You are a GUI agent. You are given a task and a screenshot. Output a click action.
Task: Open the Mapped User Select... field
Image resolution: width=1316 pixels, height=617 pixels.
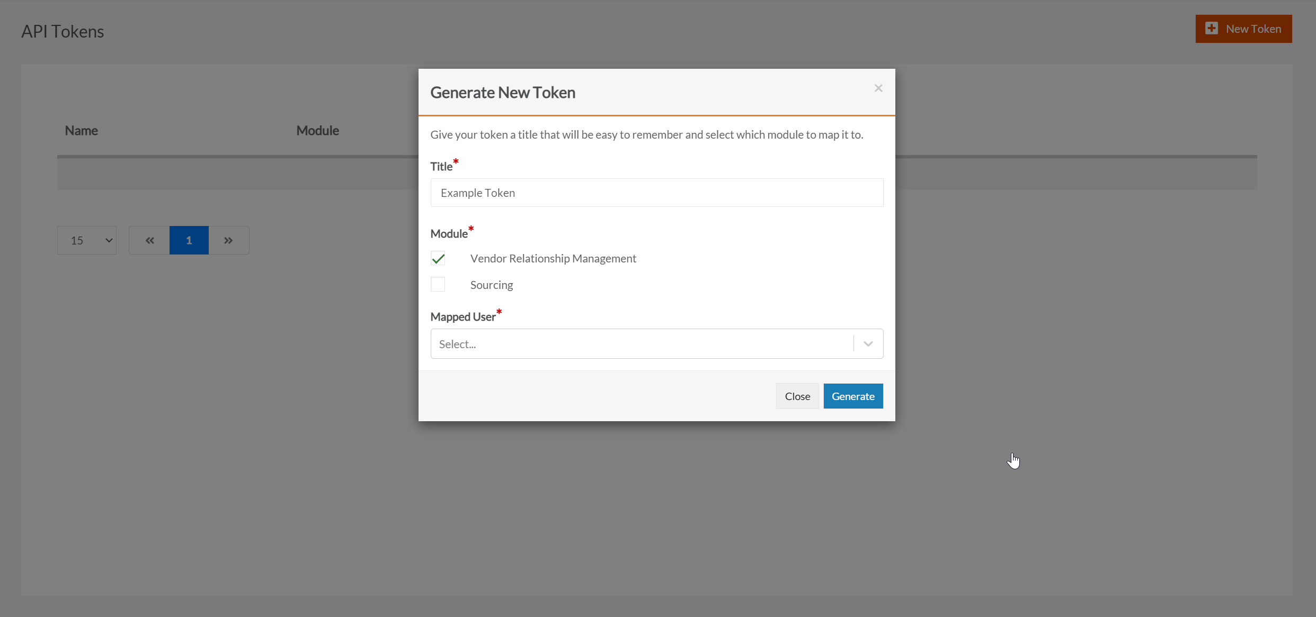[x=641, y=344]
